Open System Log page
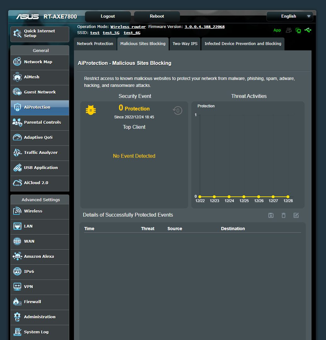326x340 pixels. (x=40, y=332)
